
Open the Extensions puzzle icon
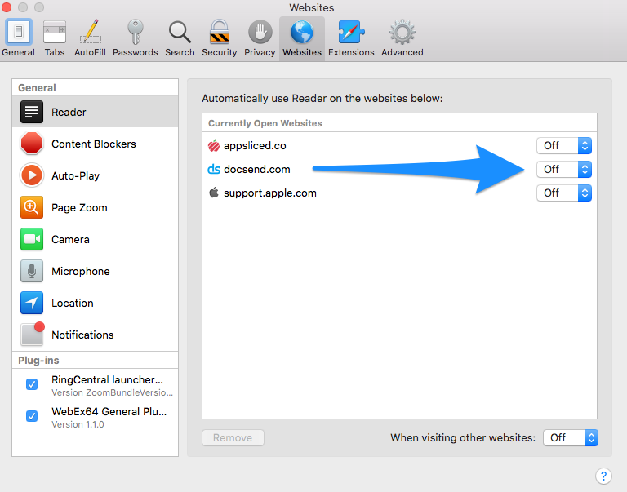[x=351, y=32]
